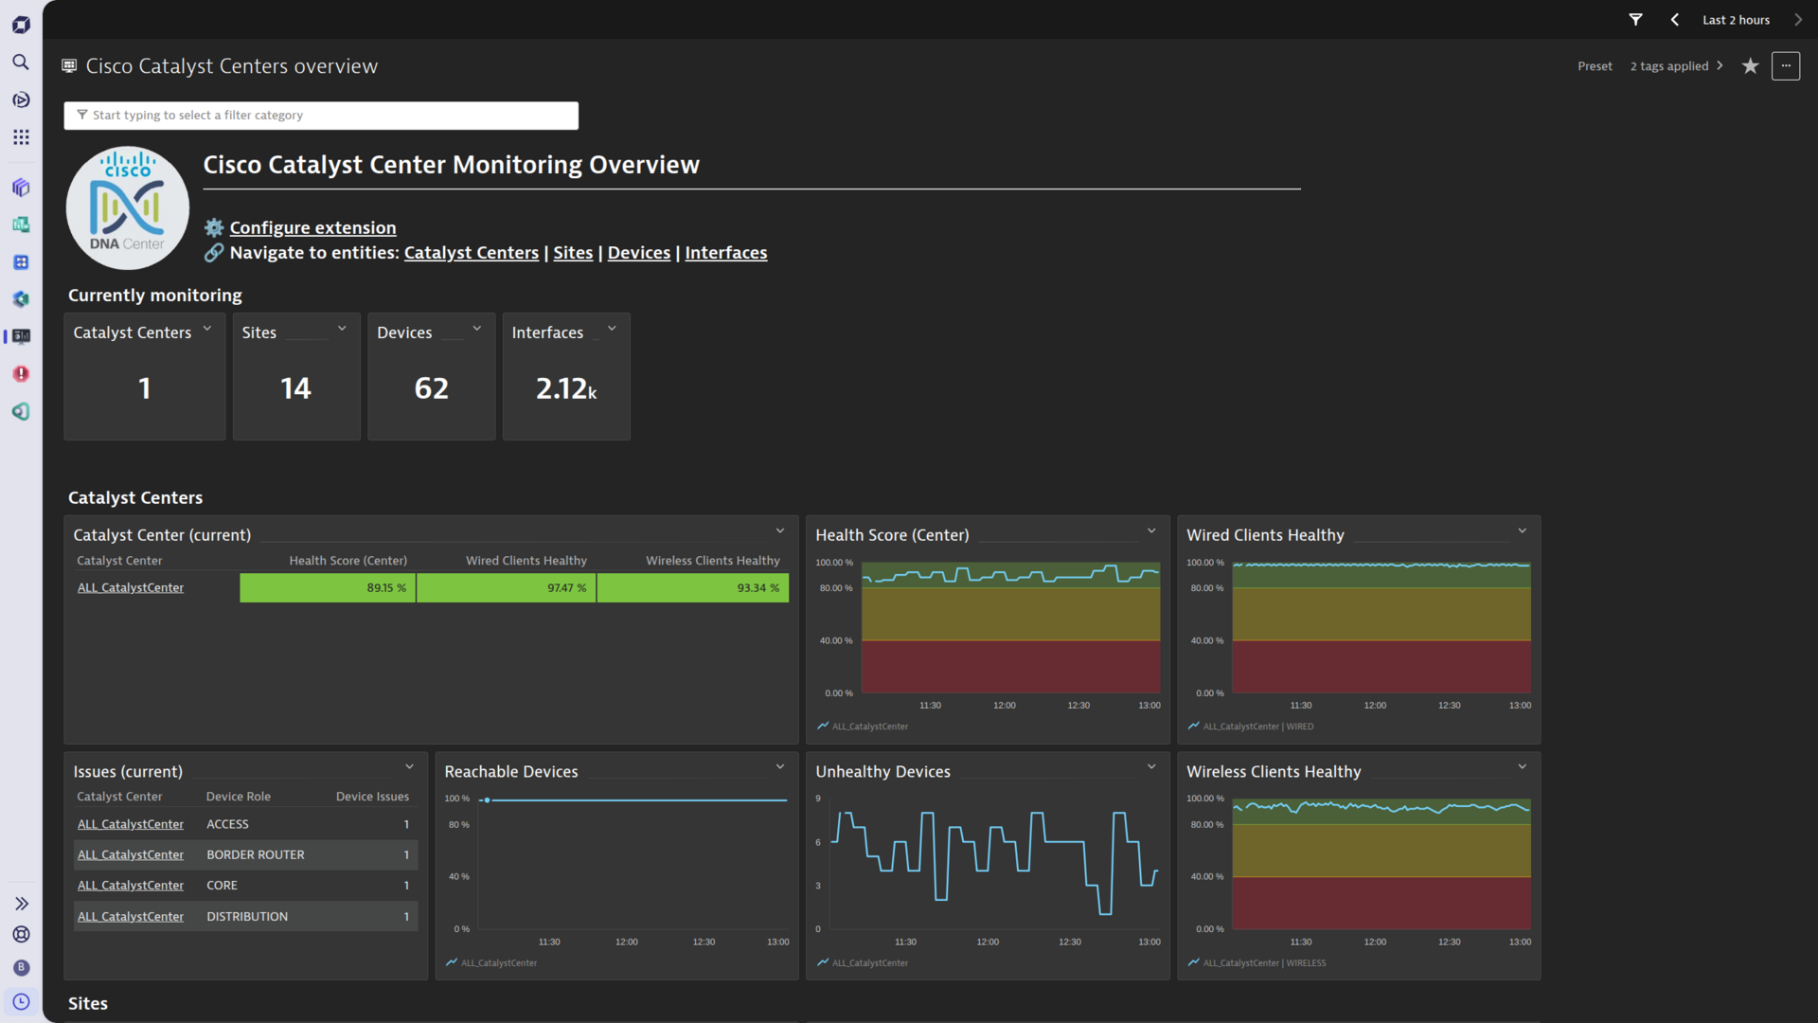The height and width of the screenshot is (1023, 1818).
Task: Open the more options ellipsis button
Action: click(x=1786, y=66)
